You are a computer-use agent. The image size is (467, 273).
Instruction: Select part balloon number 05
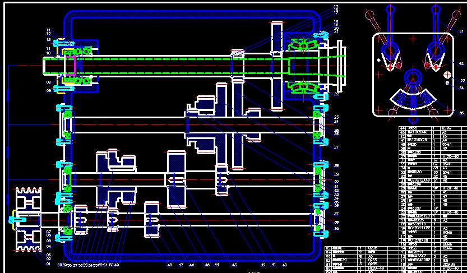(49, 241)
